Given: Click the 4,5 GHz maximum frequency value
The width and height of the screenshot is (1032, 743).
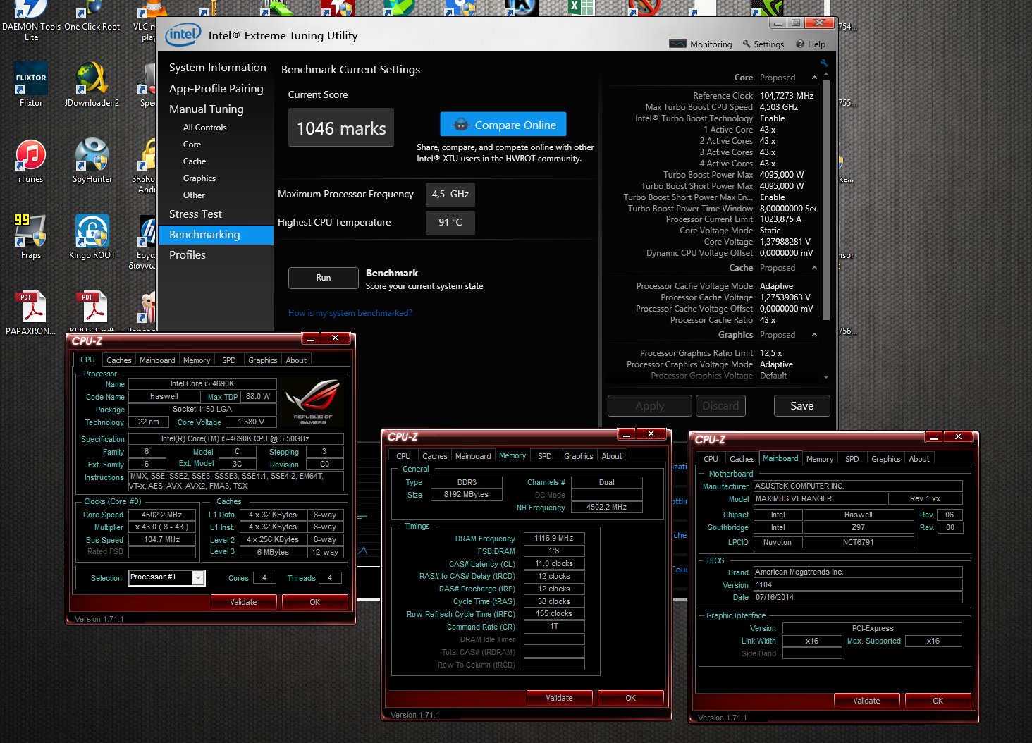Looking at the screenshot, I should tap(450, 195).
